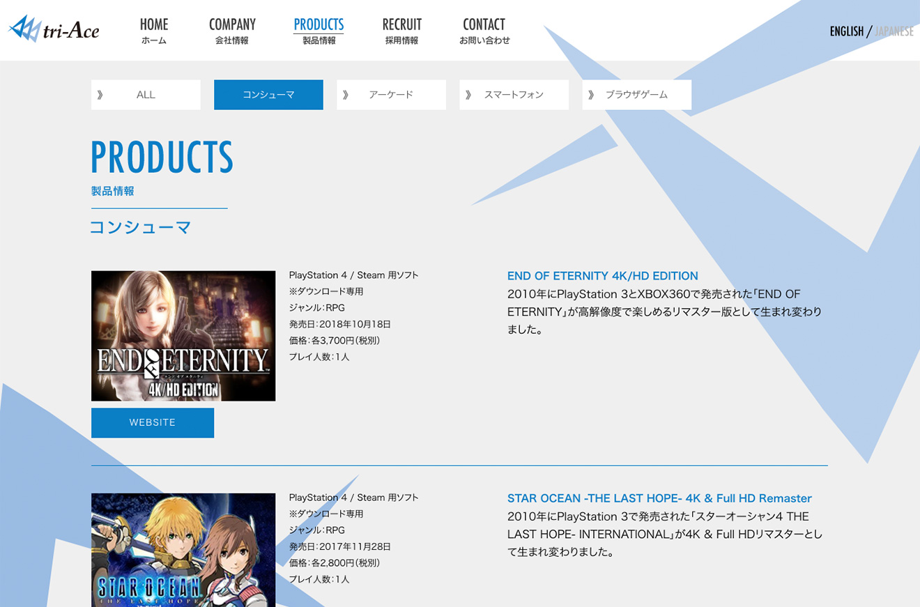The height and width of the screenshot is (607, 920).
Task: Click the Star Ocean description paragraph
Action: [665, 534]
